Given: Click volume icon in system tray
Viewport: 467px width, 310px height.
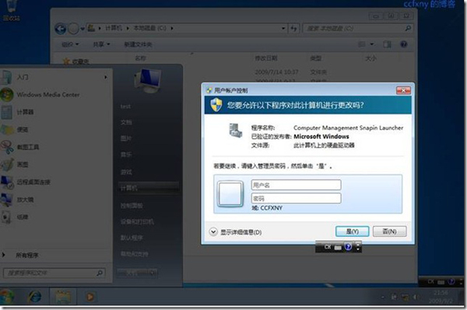Looking at the screenshot, I should [415, 297].
